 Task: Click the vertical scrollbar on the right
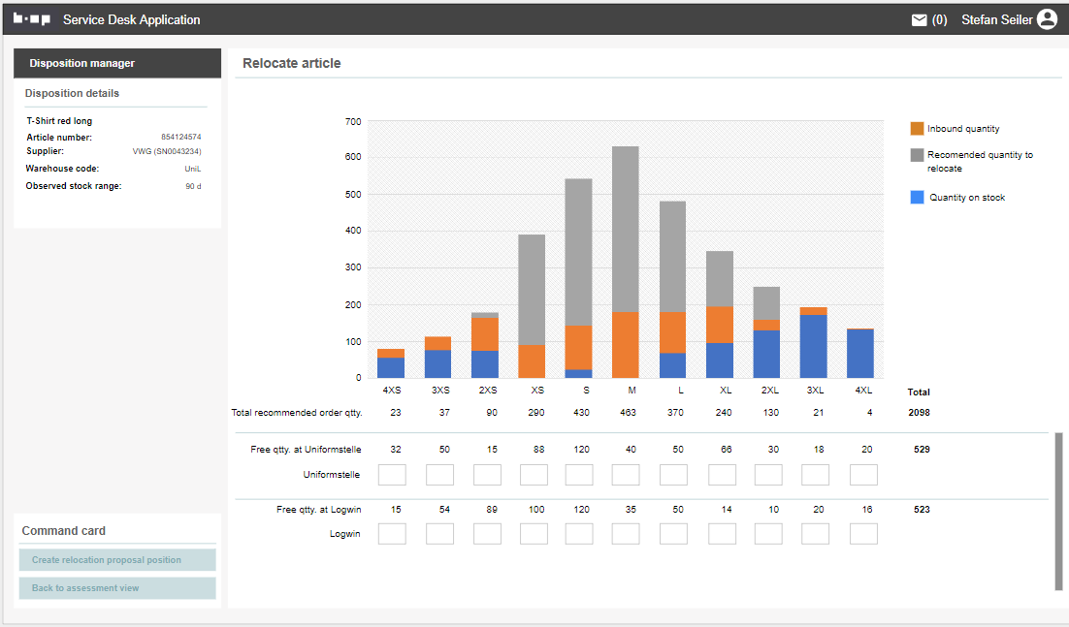(x=1058, y=511)
